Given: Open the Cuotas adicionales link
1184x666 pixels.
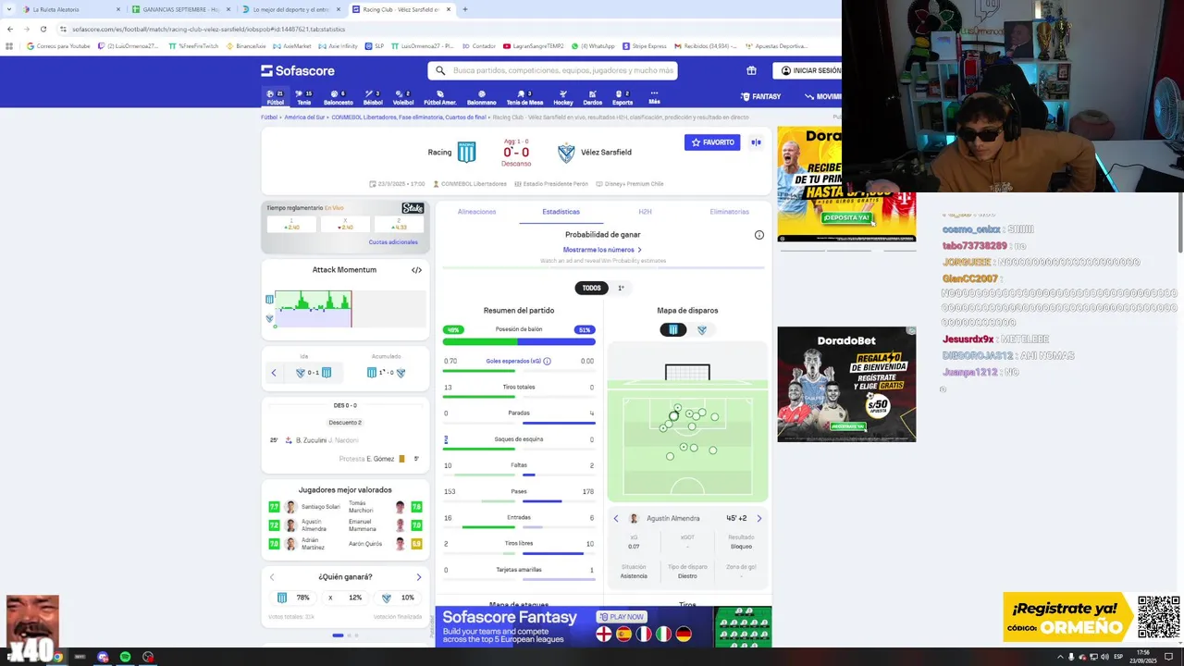Looking at the screenshot, I should (393, 242).
